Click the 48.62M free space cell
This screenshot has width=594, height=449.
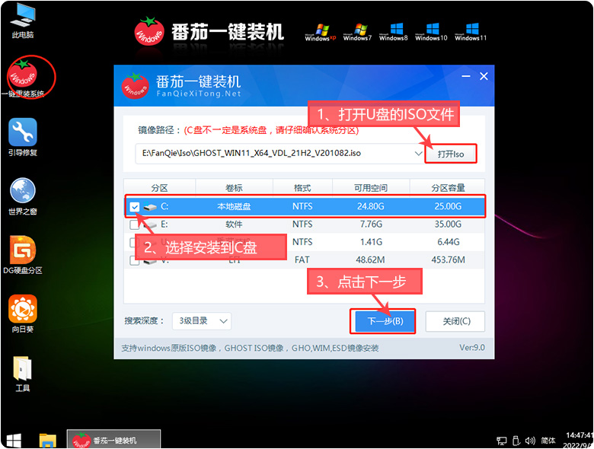point(371,260)
